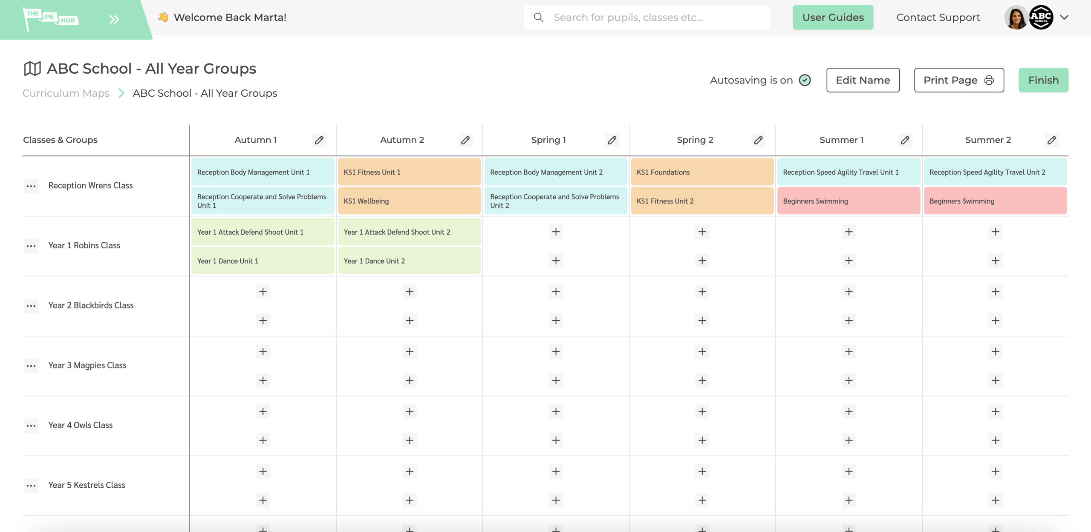This screenshot has height=532, width=1091.
Task: Click the search magnifying glass icon
Action: pyautogui.click(x=538, y=17)
